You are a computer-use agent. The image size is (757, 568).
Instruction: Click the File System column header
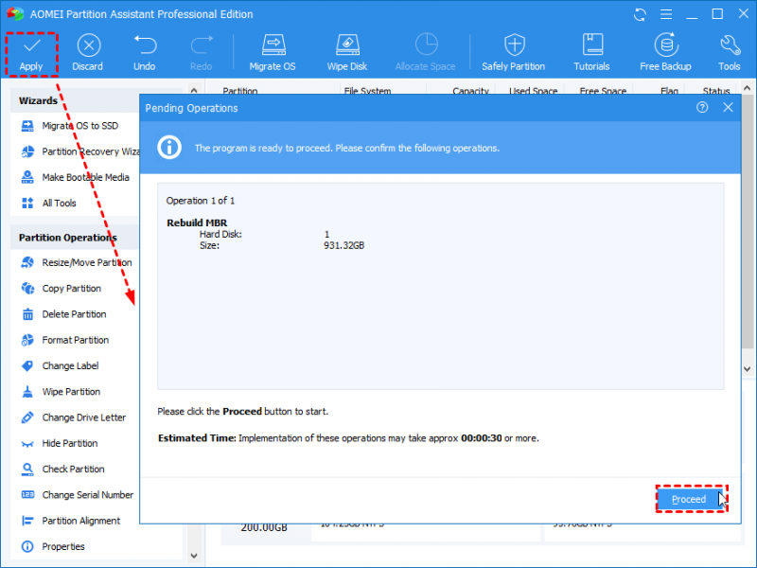[x=367, y=90]
